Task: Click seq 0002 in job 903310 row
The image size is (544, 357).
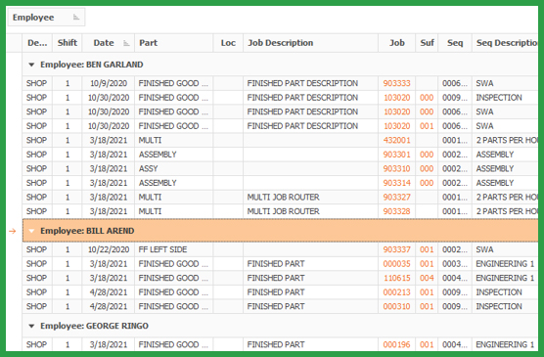Action: (455, 168)
